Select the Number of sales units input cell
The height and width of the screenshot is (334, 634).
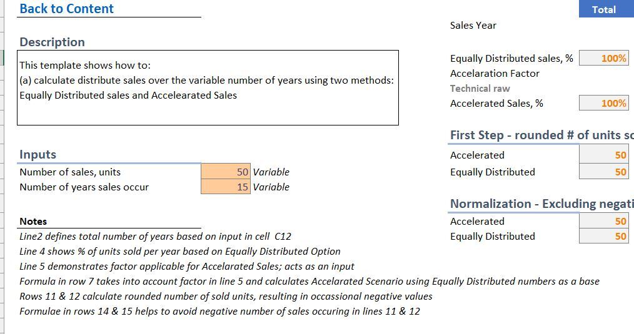coord(226,172)
